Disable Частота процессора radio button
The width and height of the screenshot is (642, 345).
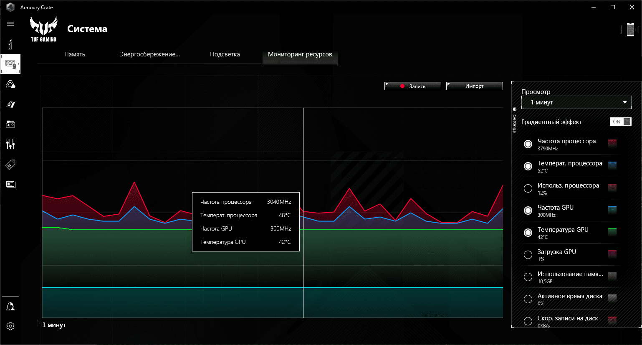pos(528,144)
